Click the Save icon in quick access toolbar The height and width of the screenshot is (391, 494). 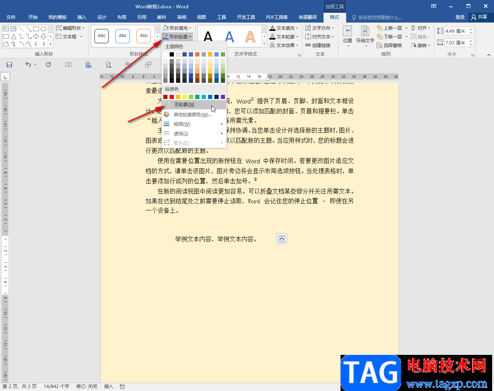(9, 65)
